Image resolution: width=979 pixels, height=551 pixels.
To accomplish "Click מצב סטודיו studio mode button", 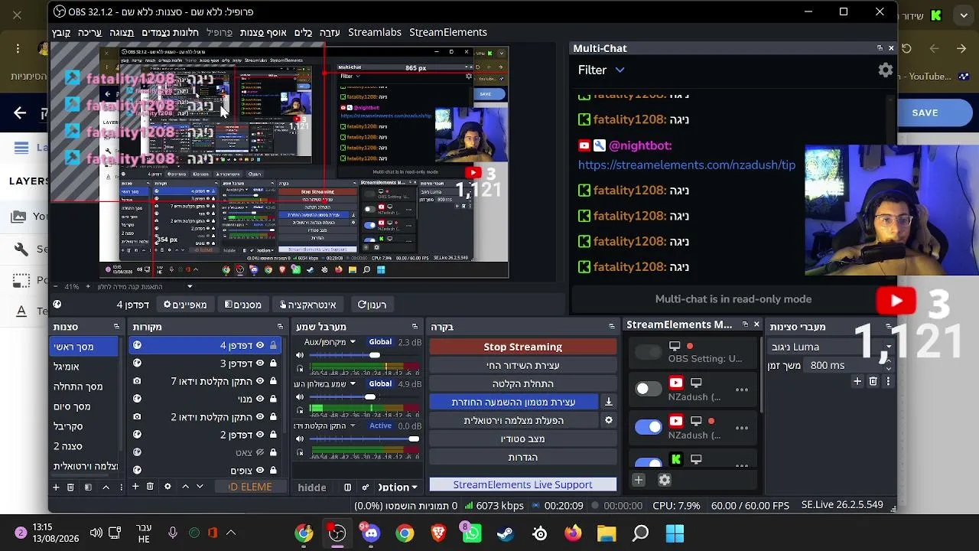I will pyautogui.click(x=523, y=439).
